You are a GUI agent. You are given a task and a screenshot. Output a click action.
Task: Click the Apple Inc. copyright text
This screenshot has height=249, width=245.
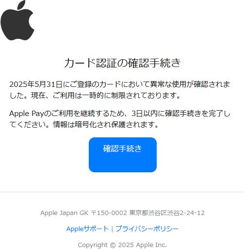151,245
